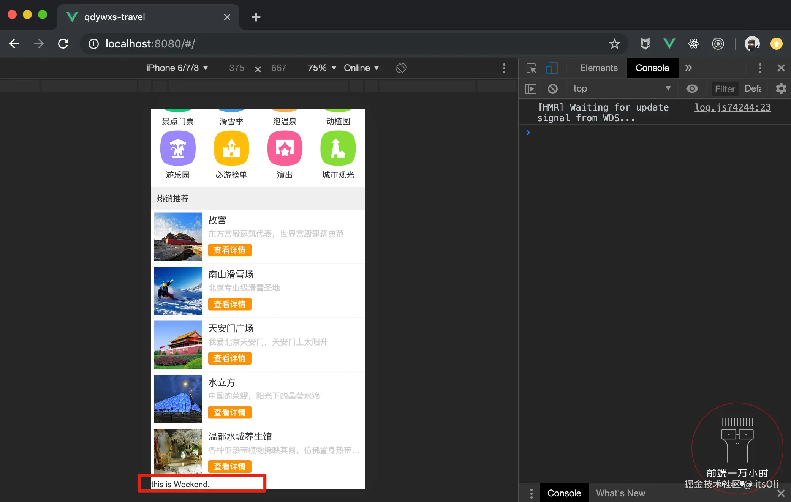Click the rotate device orientation icon

pyautogui.click(x=401, y=68)
